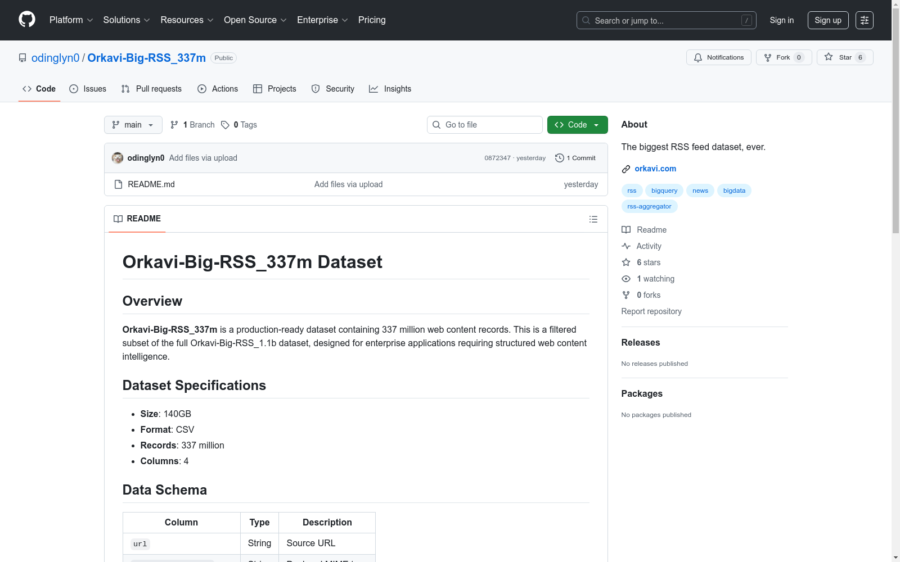Click the rss topic tag
Screen dimensions: 900x562
632,191
